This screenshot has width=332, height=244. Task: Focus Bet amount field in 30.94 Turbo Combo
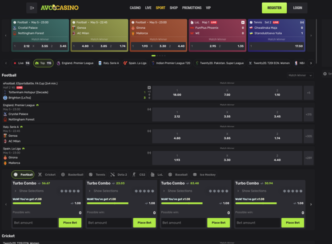tap(258, 223)
